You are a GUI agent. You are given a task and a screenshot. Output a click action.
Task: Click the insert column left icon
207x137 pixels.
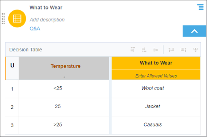pyautogui.click(x=171, y=50)
